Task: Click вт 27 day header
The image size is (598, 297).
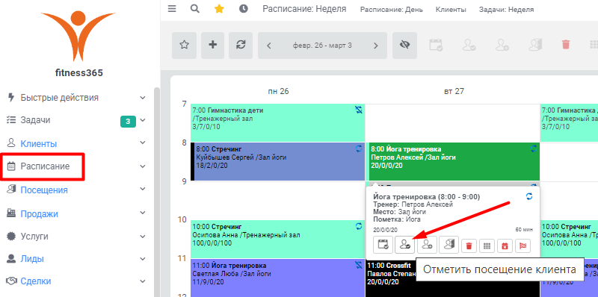Action: 454,92
